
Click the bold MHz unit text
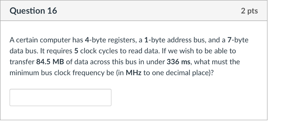pyautogui.click(x=133, y=73)
